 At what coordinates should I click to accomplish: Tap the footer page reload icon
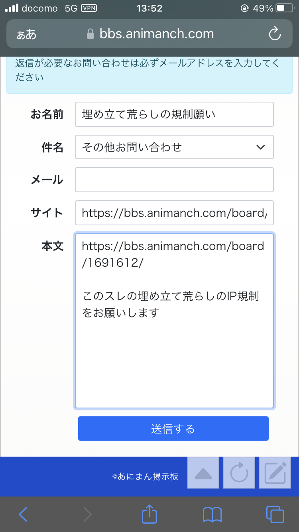239,473
